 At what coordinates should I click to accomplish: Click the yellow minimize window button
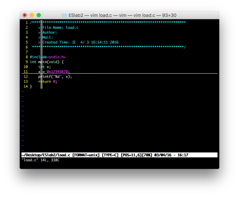[x=32, y=15]
